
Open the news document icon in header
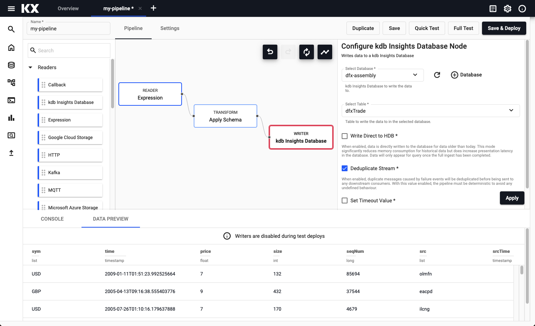pyautogui.click(x=493, y=8)
